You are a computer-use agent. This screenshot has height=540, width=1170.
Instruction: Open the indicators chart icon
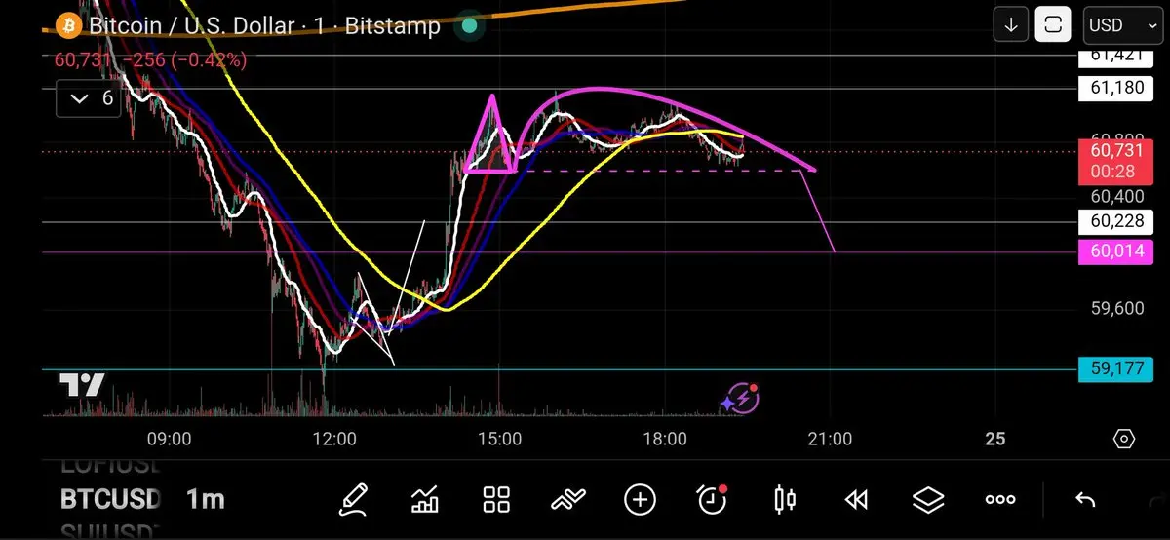click(x=425, y=500)
